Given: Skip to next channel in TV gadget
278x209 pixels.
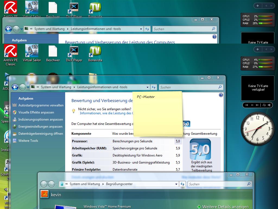Looking at the screenshot, I should coord(257,105).
